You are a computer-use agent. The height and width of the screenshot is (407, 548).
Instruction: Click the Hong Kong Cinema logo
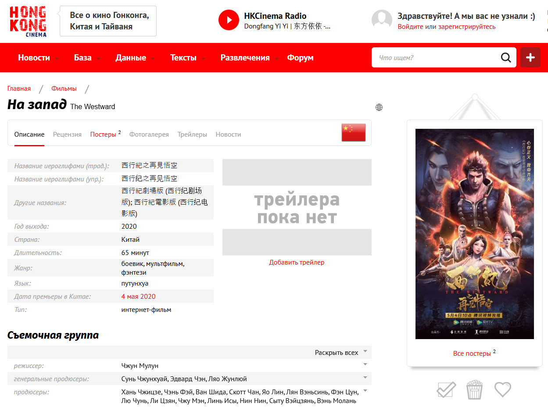pos(28,21)
